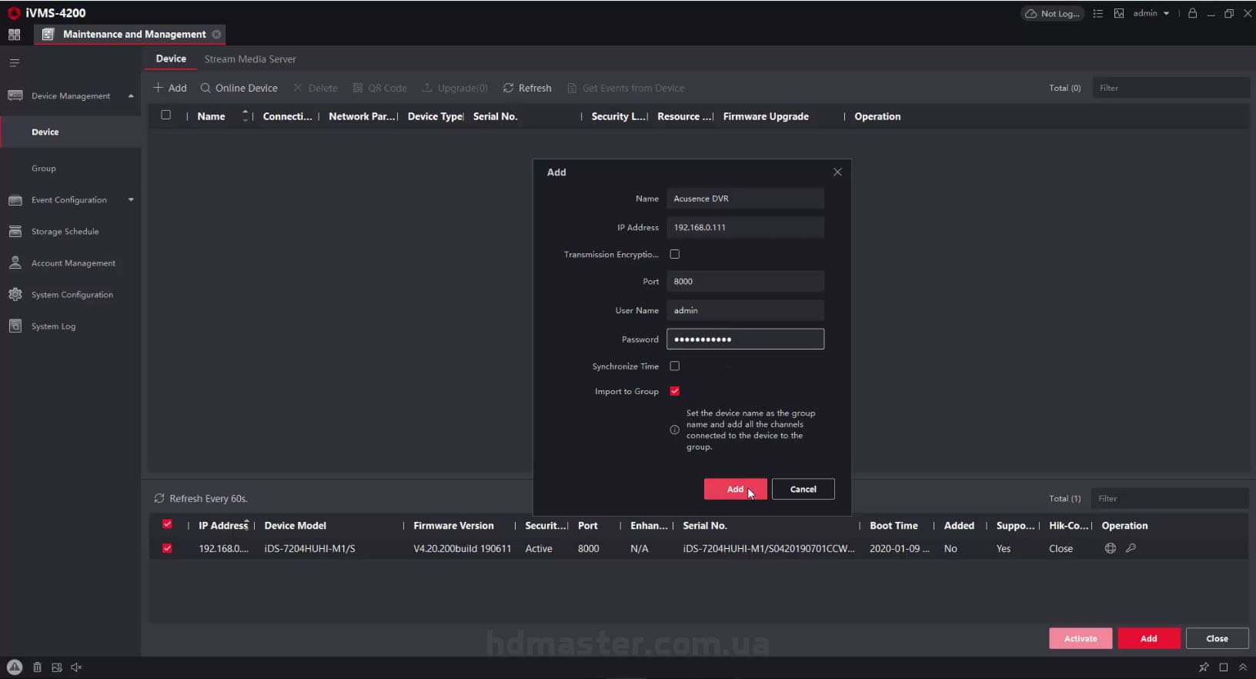Click Online Device in the toolbar

pos(239,88)
